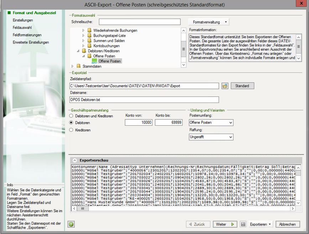
Task: Click the Weiter button
Action: [x=225, y=224]
